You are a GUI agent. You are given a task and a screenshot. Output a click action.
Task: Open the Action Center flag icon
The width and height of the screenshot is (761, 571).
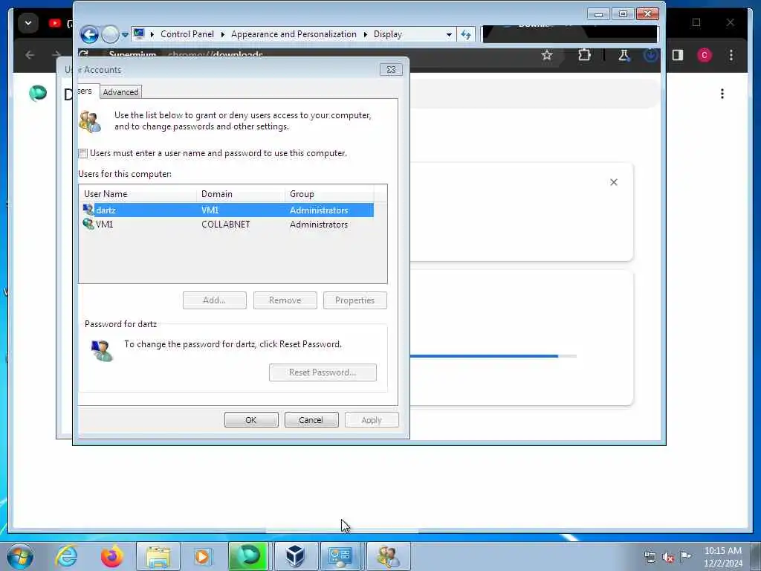[685, 556]
